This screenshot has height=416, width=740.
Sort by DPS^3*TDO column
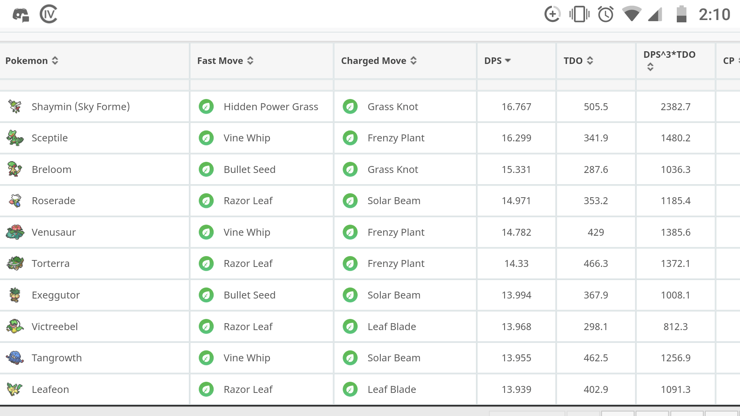(x=669, y=60)
